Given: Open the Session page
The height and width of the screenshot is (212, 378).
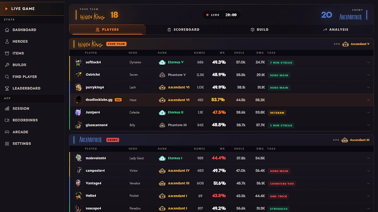Looking at the screenshot, I should 32,108.
